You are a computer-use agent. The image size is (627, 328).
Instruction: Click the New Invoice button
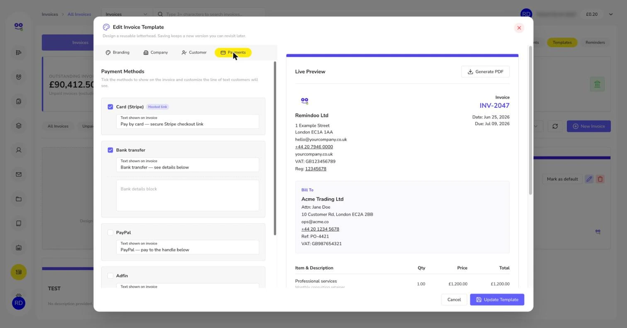(588, 126)
